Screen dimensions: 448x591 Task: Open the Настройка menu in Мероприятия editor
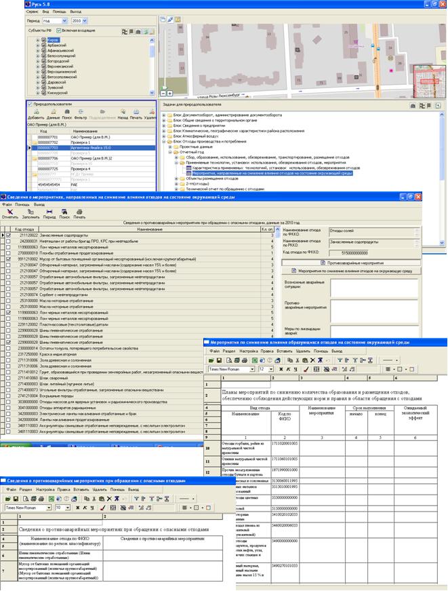click(249, 351)
